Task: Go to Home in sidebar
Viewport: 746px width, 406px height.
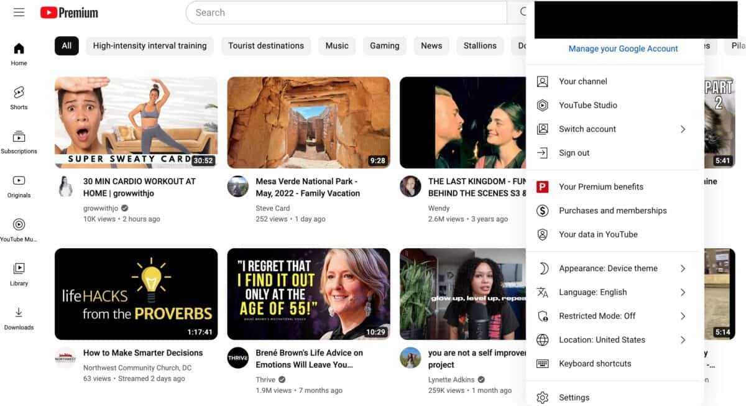Action: [19, 54]
